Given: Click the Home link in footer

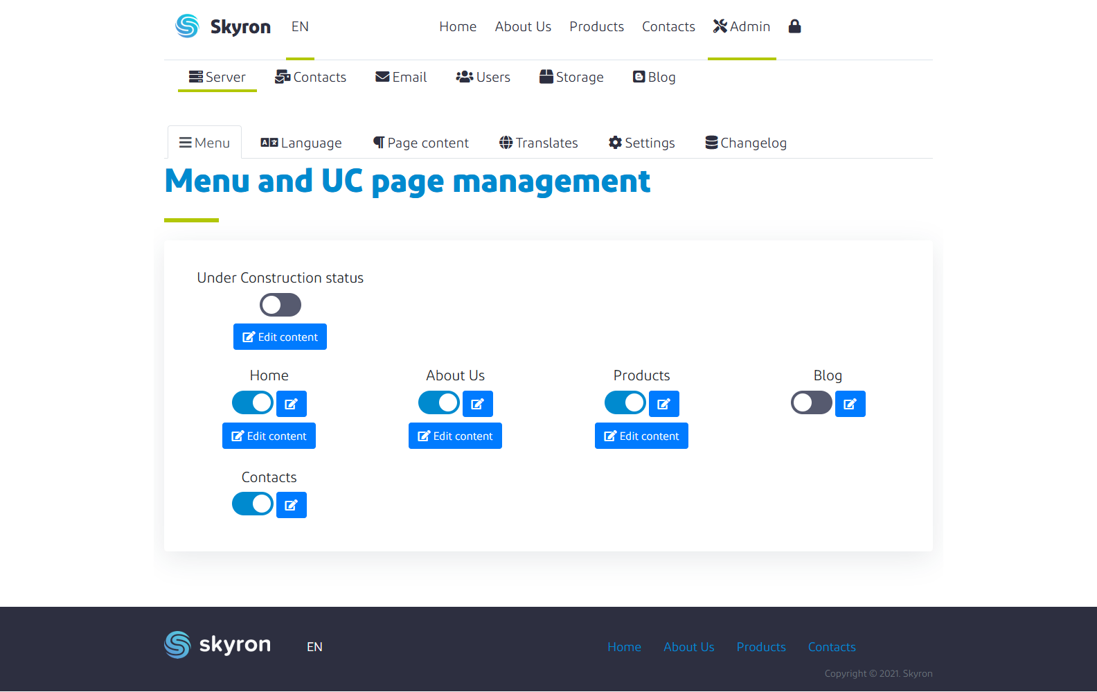Looking at the screenshot, I should coord(624,647).
